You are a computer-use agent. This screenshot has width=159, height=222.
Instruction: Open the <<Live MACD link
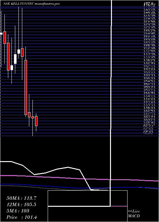point(134,214)
